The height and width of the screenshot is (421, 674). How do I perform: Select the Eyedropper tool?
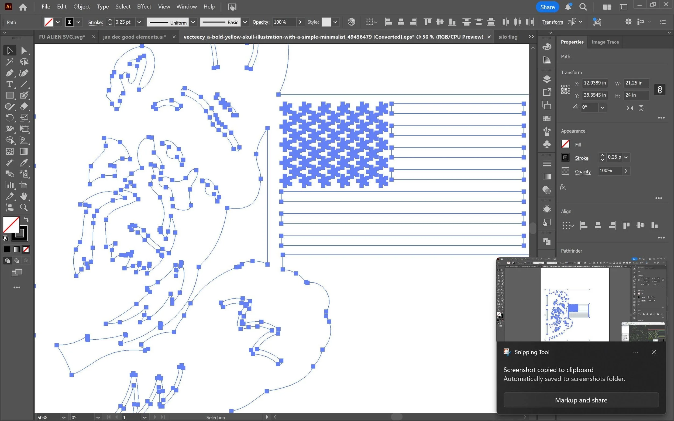point(24,163)
